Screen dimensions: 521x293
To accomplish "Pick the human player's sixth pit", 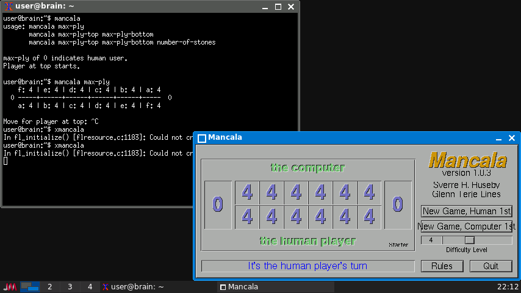I will 369,217.
